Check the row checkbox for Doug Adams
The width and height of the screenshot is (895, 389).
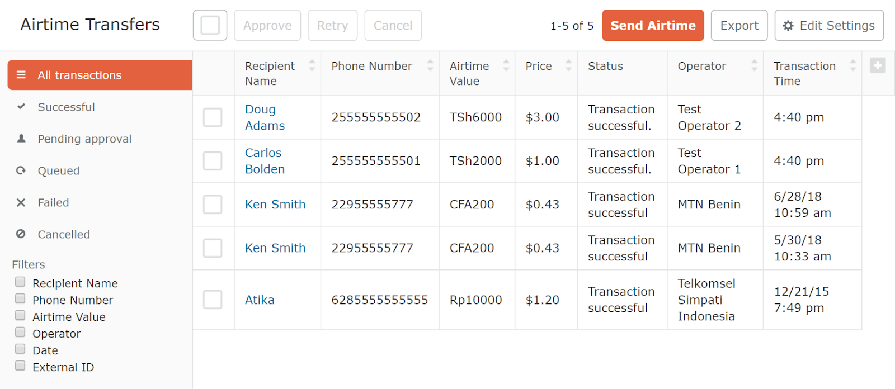point(213,117)
